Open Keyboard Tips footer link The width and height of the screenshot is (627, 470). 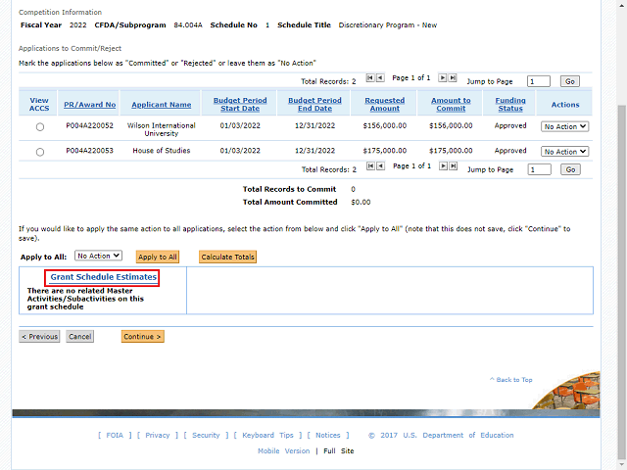[x=267, y=435]
